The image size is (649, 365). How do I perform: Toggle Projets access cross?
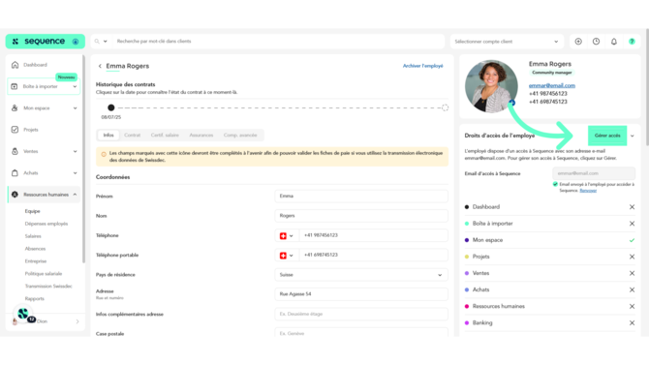click(x=632, y=257)
